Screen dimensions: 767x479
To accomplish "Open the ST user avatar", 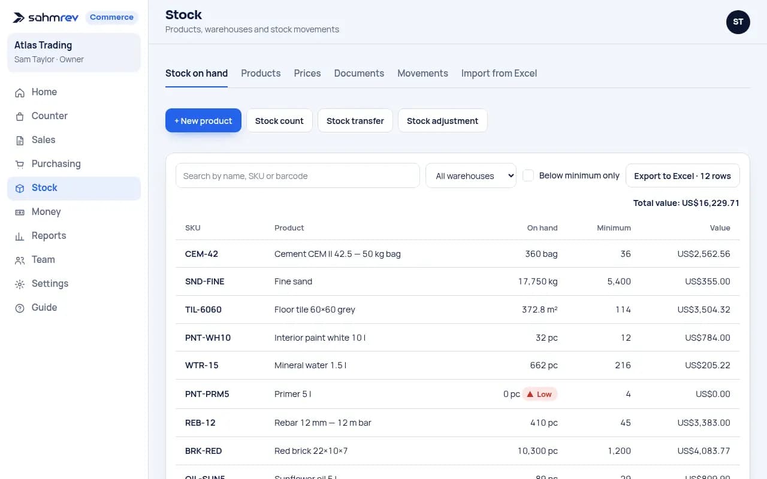I will pos(738,22).
